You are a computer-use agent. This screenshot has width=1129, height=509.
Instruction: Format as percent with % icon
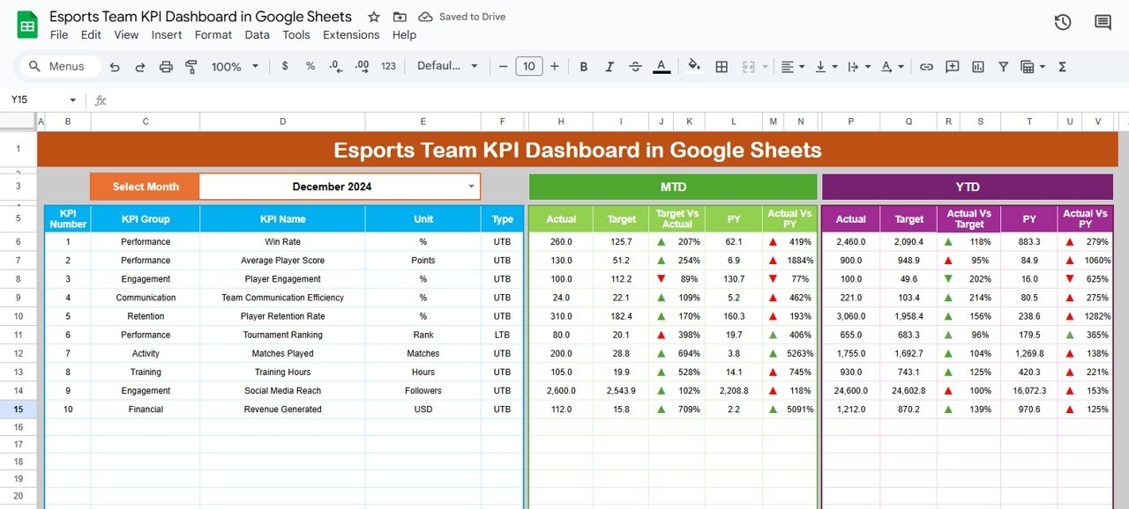tap(310, 66)
